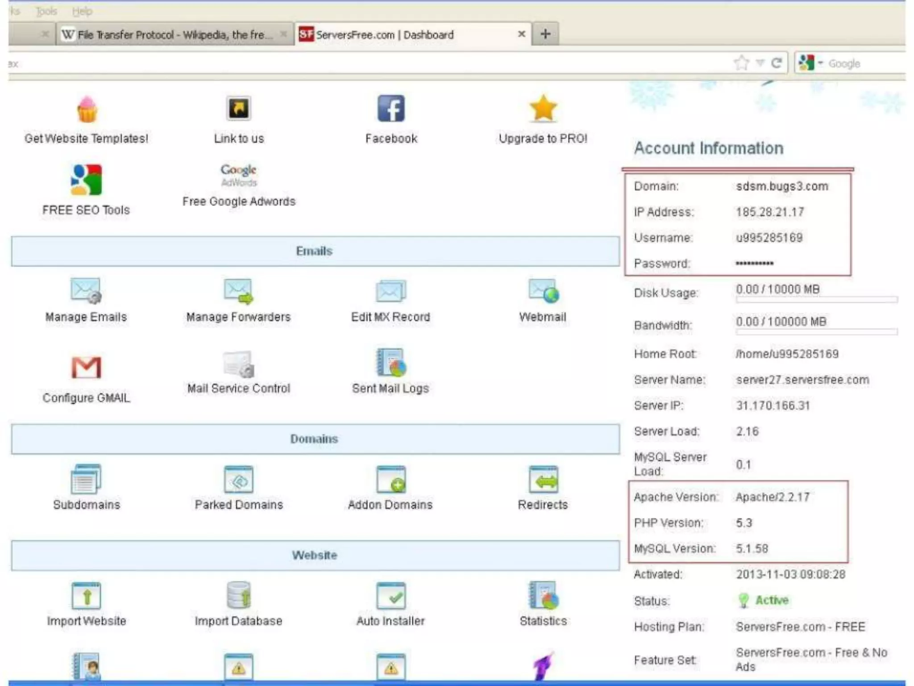This screenshot has width=914, height=686.
Task: Open the Manage Emails icon
Action: pos(86,291)
